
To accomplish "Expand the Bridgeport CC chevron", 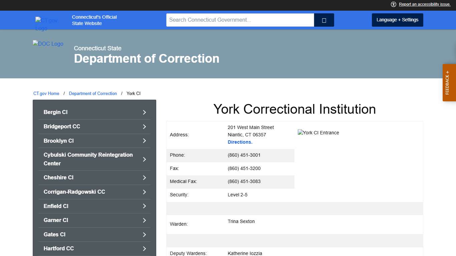I will (x=144, y=126).
